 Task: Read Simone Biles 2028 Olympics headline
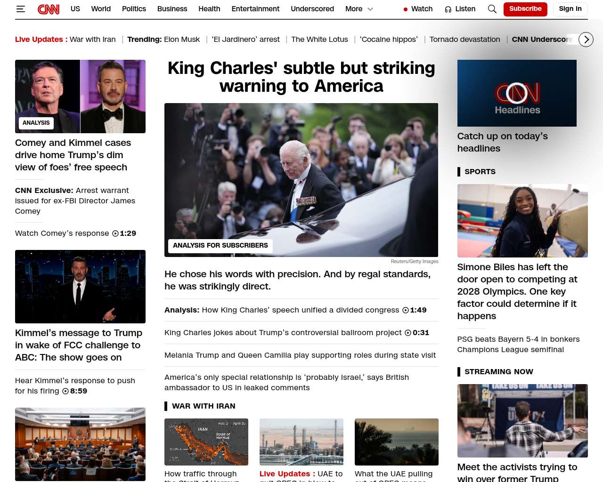click(517, 291)
